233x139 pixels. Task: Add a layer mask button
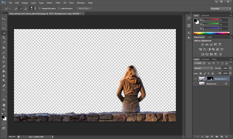[207, 137]
